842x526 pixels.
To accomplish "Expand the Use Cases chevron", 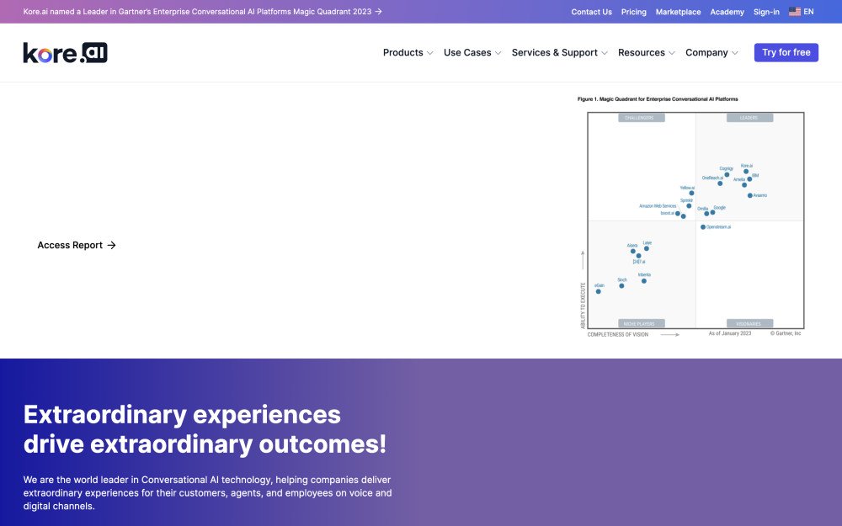I will (498, 53).
